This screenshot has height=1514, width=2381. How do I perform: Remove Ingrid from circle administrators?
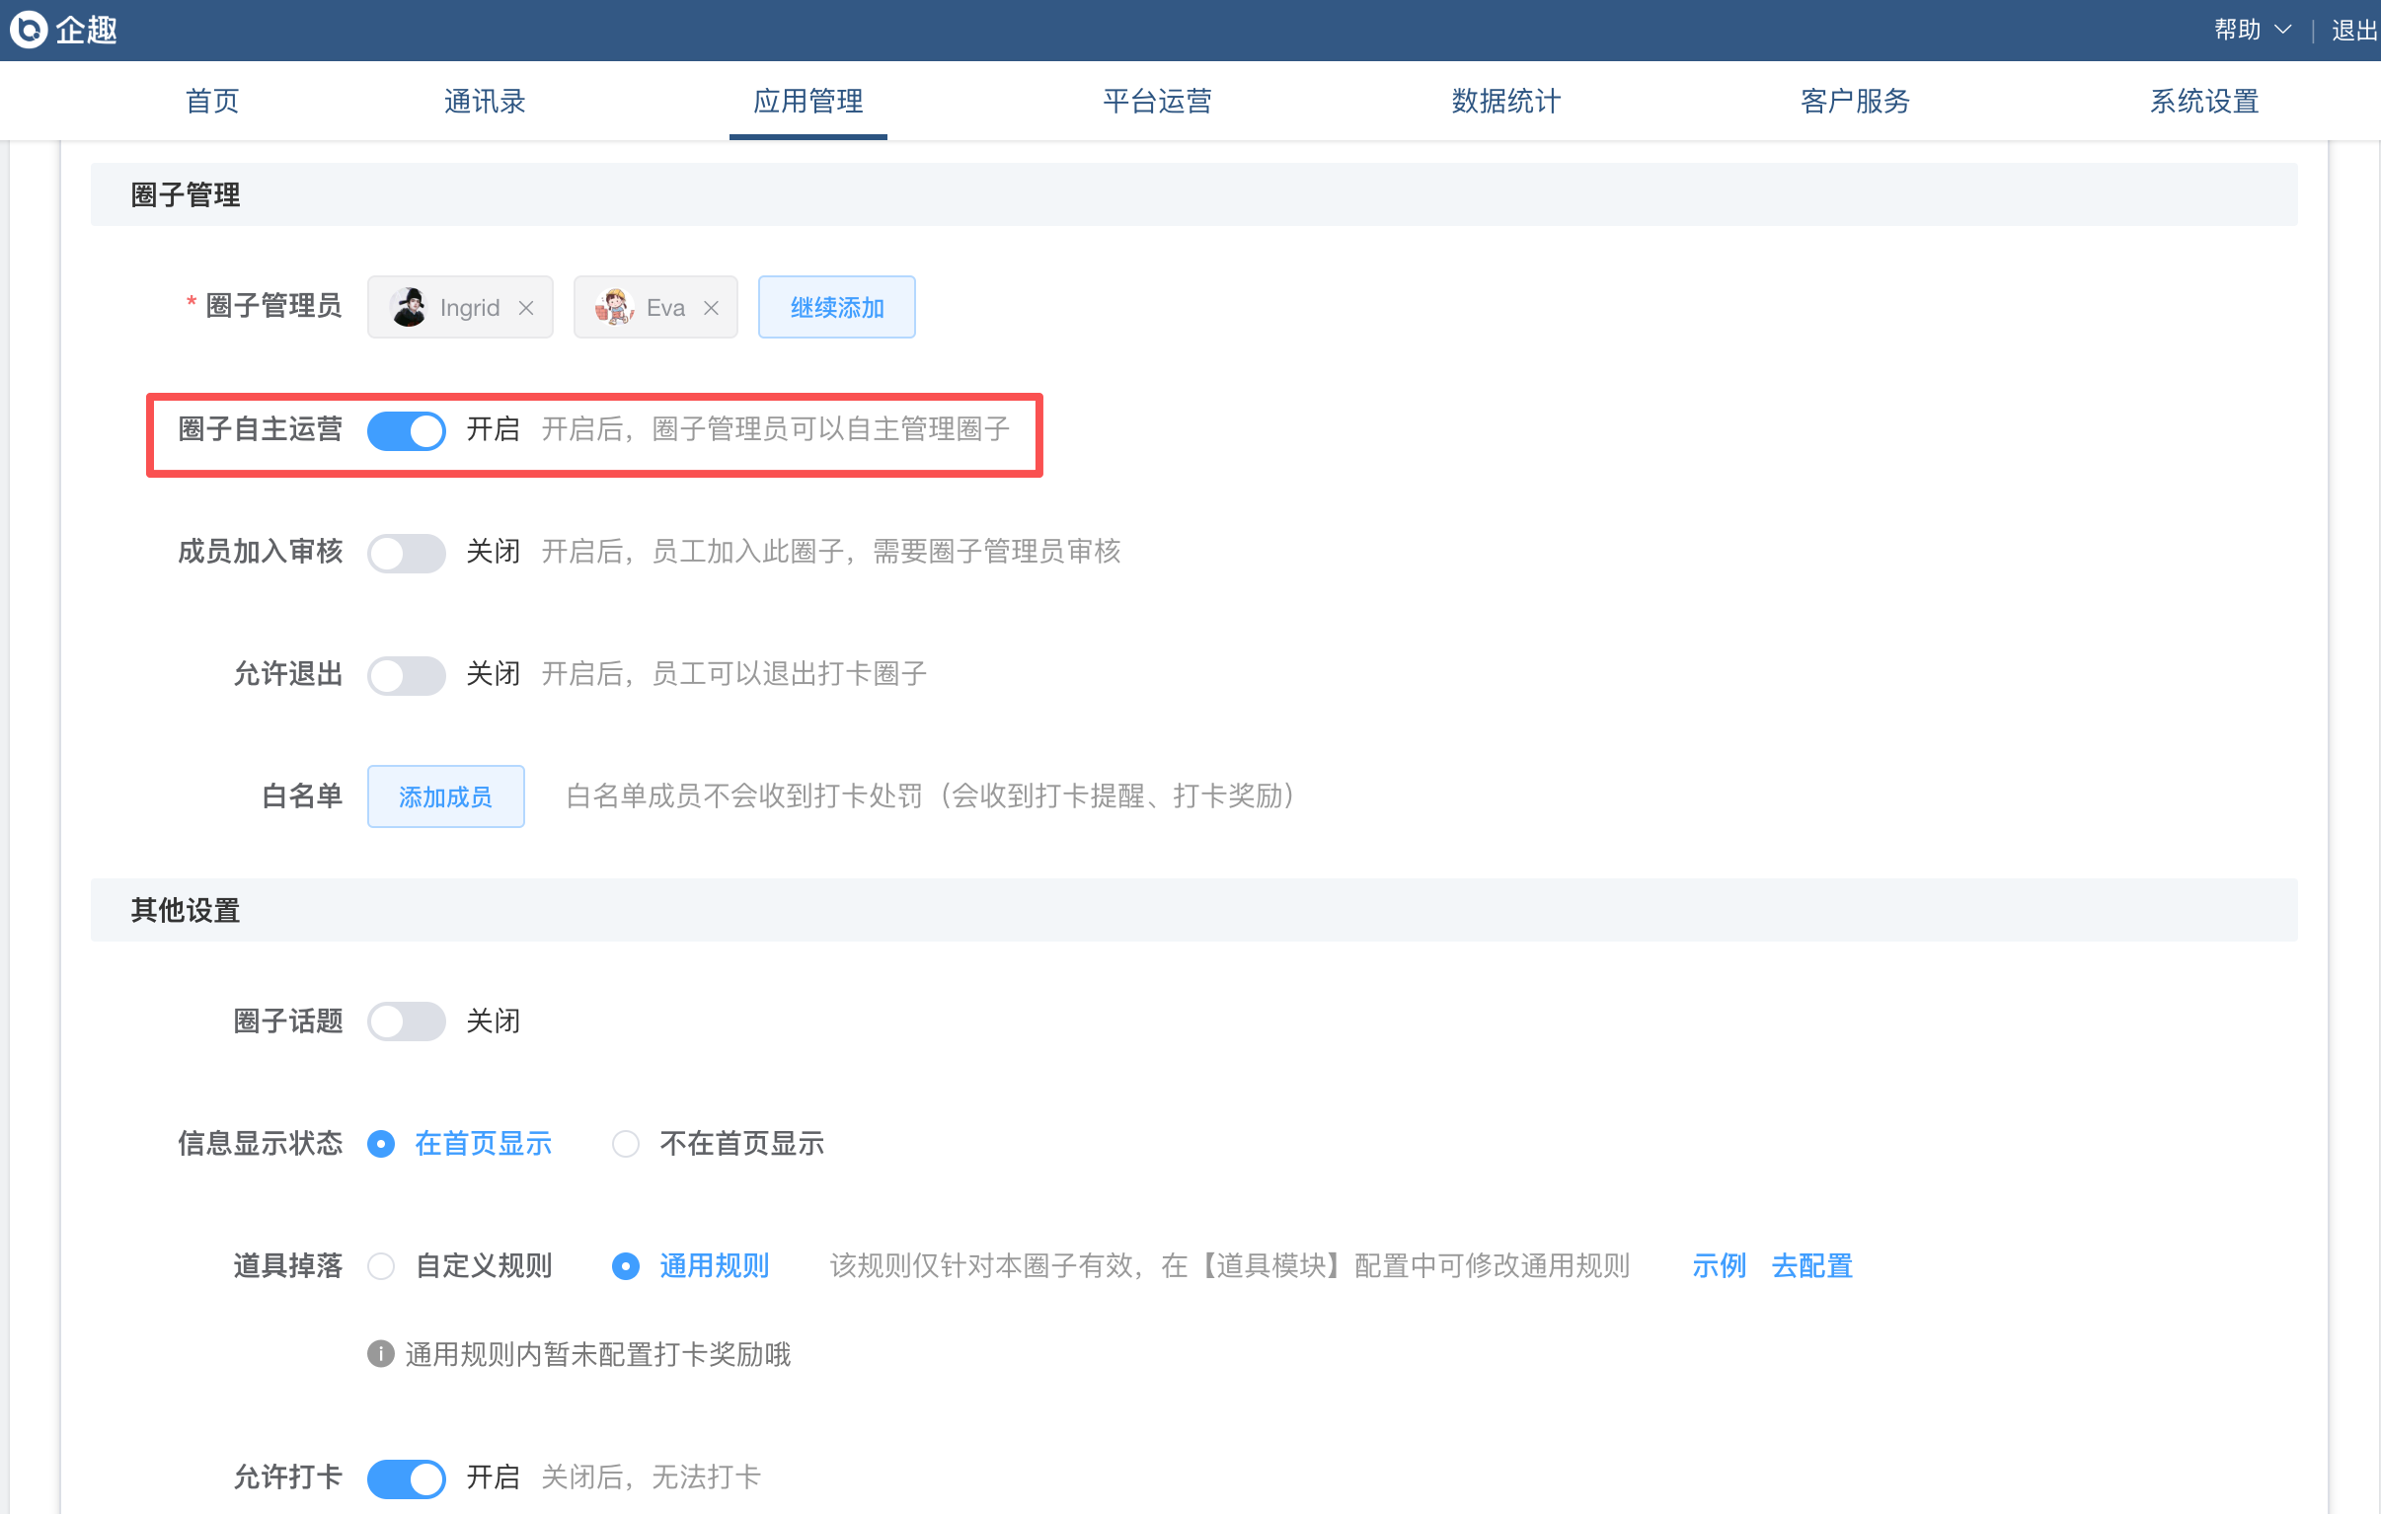[526, 309]
